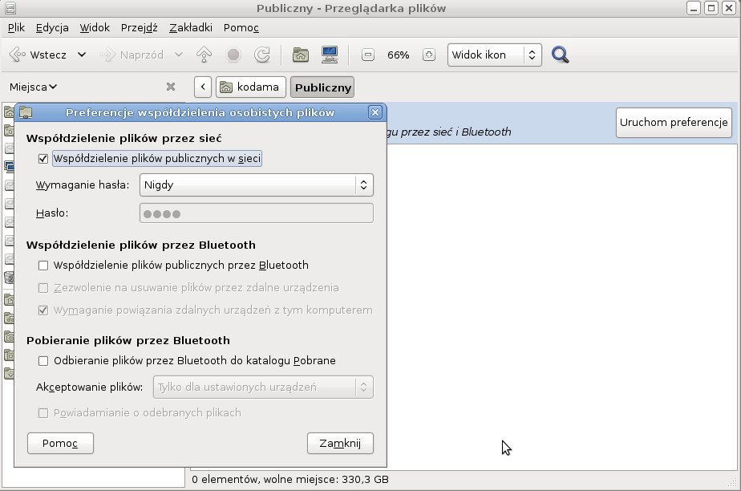
Task: Click the Reload icon in toolbar
Action: (261, 55)
